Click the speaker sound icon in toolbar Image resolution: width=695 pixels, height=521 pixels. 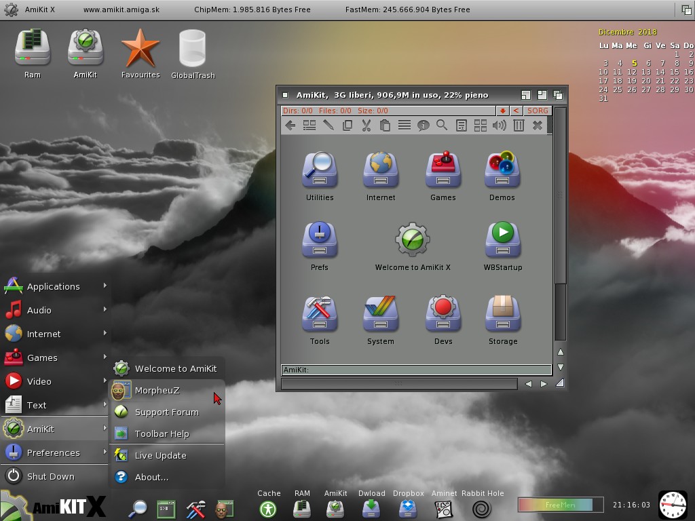pos(499,125)
